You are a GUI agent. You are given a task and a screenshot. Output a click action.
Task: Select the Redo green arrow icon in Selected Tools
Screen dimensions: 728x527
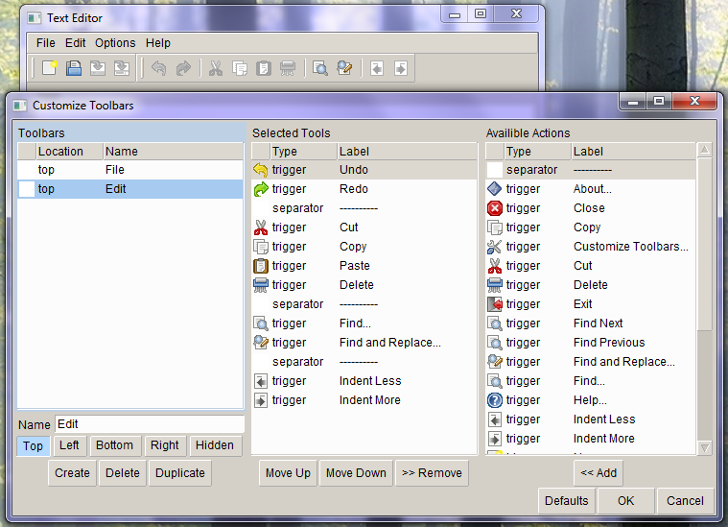261,189
